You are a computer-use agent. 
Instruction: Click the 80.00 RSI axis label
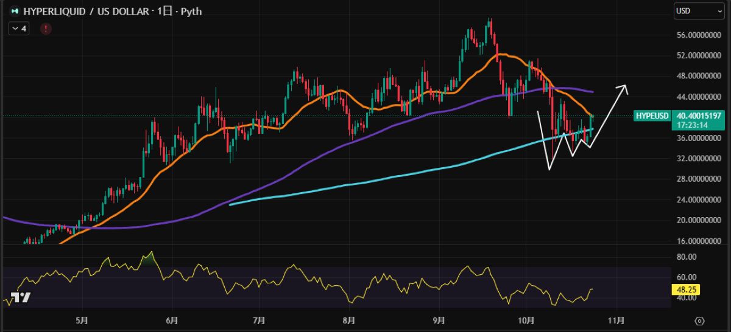[686, 257]
